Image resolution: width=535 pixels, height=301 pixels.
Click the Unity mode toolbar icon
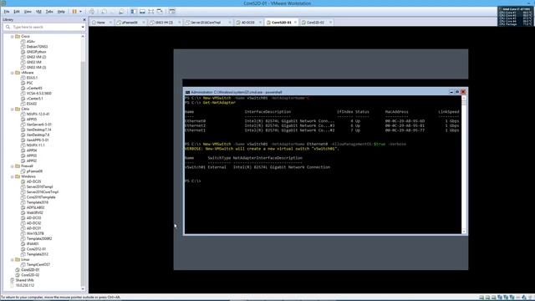(160, 12)
